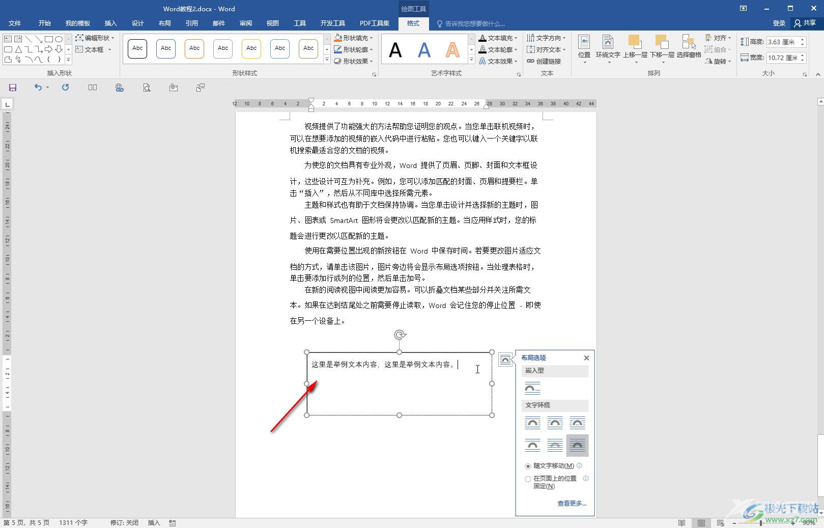Screen dimensions: 824x528
Task: Apply the blue A WordArt style
Action: point(423,50)
